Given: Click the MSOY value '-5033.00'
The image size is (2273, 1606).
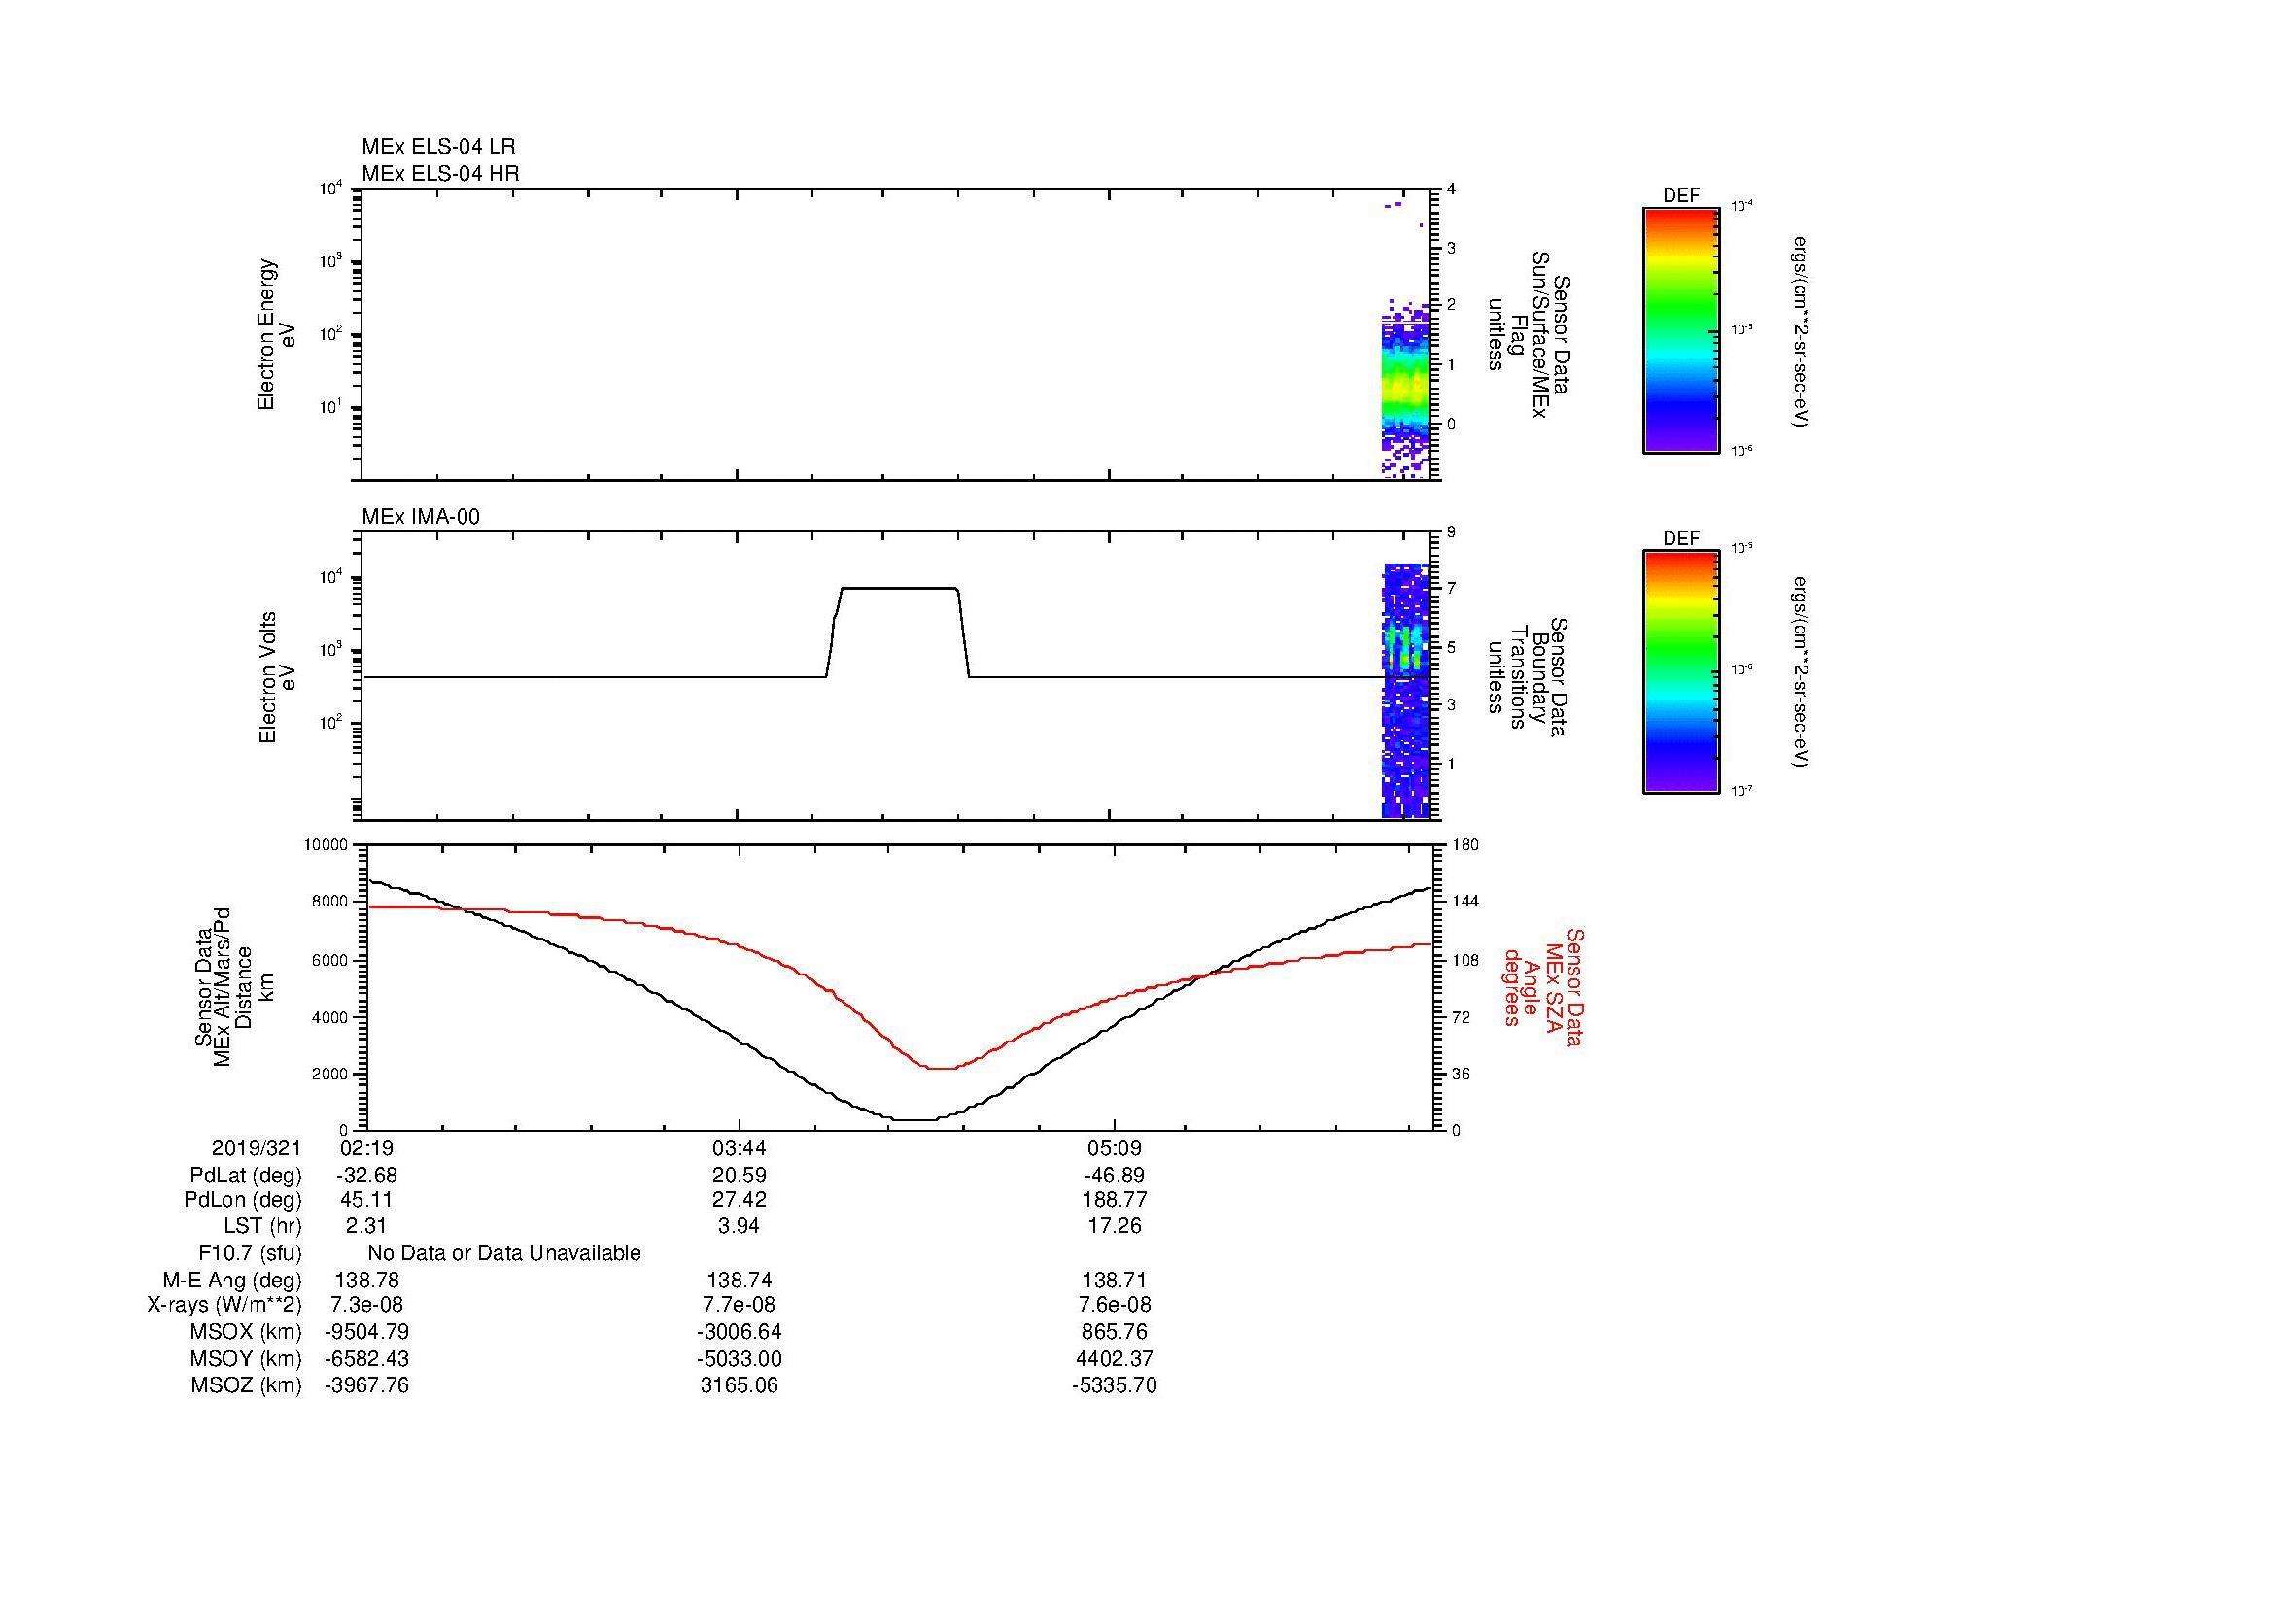Looking at the screenshot, I should [x=740, y=1358].
